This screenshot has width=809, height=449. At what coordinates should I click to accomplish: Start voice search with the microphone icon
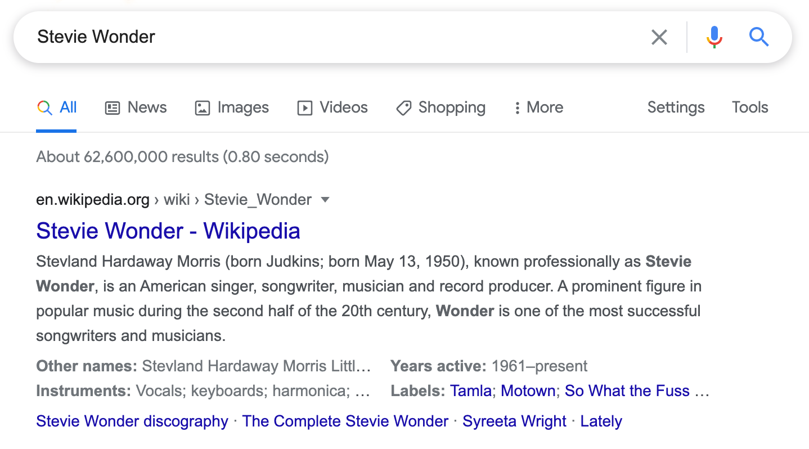coord(714,37)
